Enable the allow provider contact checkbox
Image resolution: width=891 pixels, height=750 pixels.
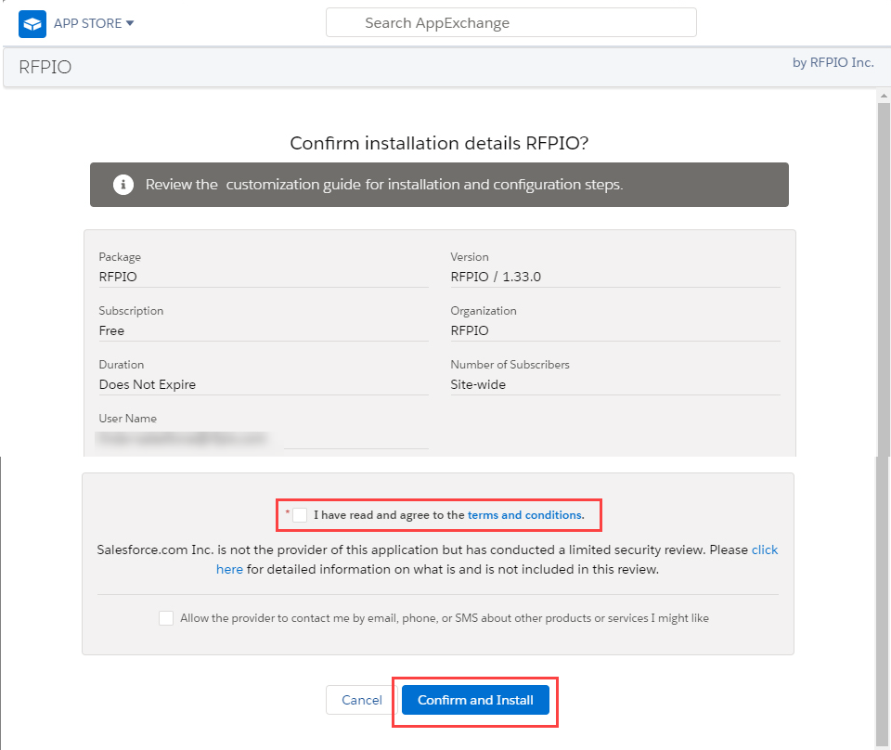pyautogui.click(x=166, y=618)
